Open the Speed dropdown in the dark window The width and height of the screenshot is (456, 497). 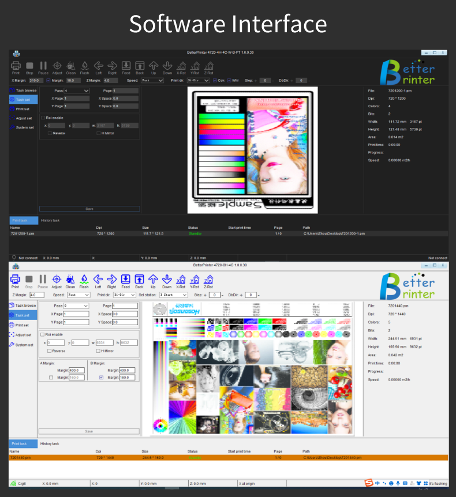(x=153, y=81)
